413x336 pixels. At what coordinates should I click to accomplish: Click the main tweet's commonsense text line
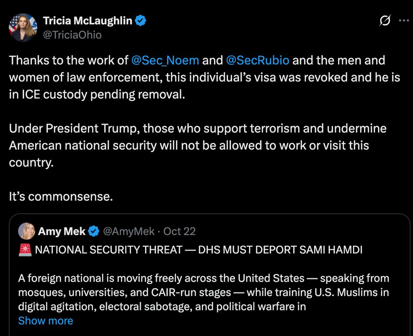coord(61,196)
